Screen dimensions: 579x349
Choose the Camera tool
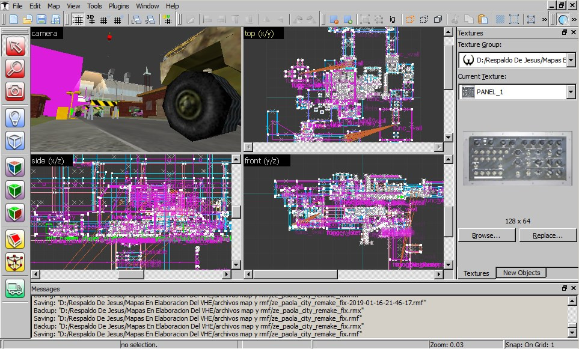click(15, 91)
